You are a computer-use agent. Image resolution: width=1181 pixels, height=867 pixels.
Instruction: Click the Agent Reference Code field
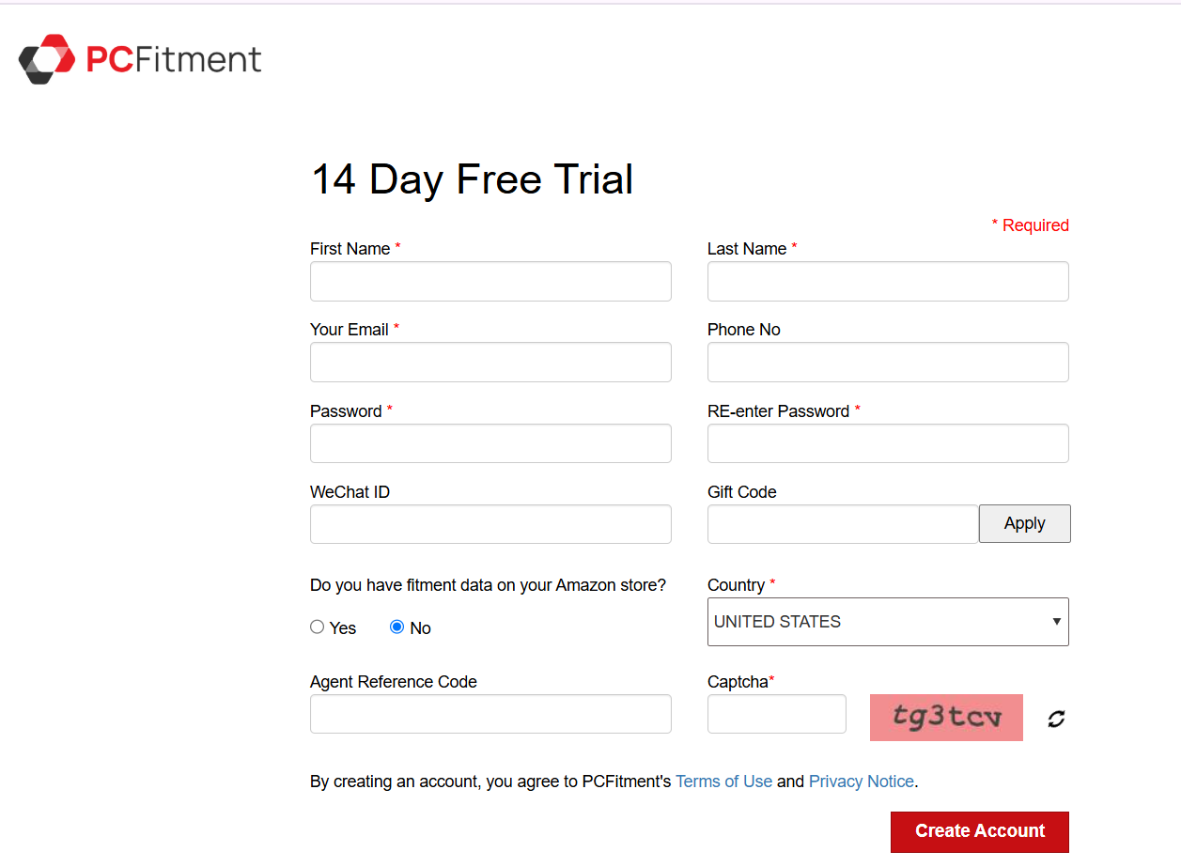pyautogui.click(x=490, y=714)
